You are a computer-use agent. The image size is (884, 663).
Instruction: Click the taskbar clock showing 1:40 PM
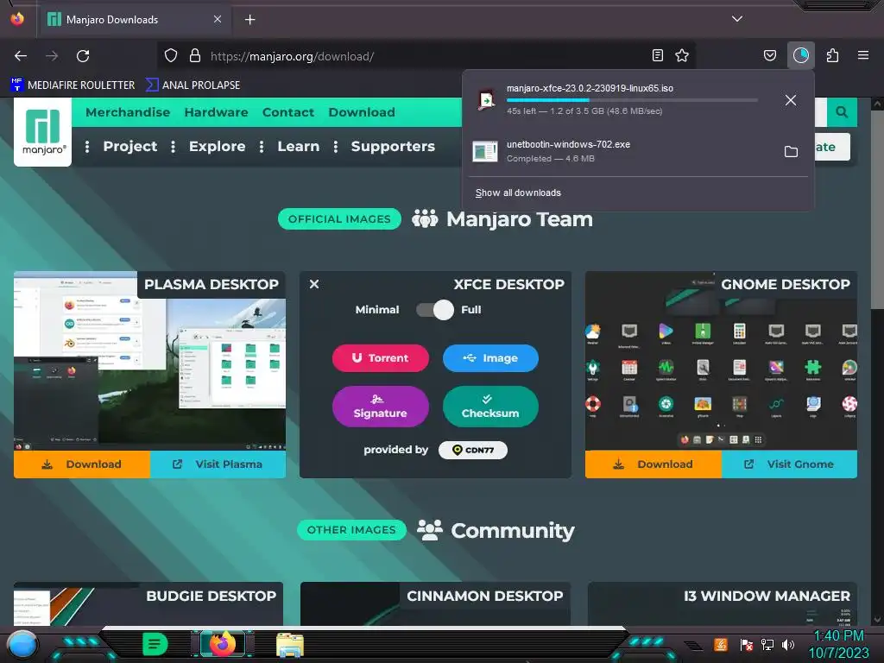click(x=839, y=644)
